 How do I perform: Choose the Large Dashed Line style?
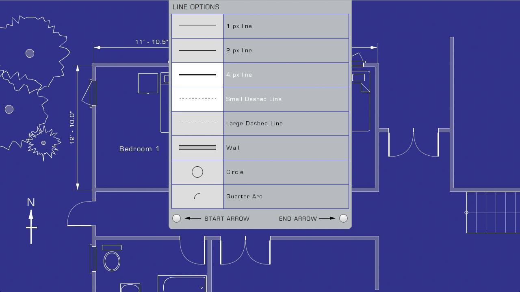[x=260, y=123]
